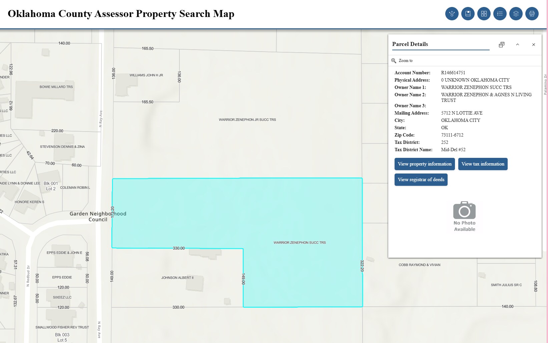
Task: Click the magnifier icon beside Zoom to
Action: pyautogui.click(x=394, y=60)
